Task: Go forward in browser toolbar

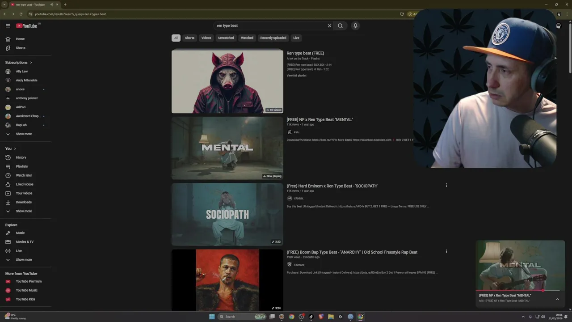Action: [x=13, y=14]
